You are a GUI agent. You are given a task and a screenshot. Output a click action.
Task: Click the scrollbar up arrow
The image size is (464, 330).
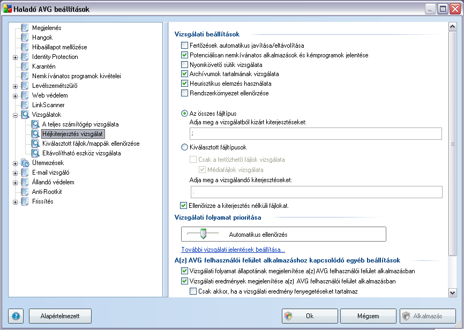pos(452,27)
